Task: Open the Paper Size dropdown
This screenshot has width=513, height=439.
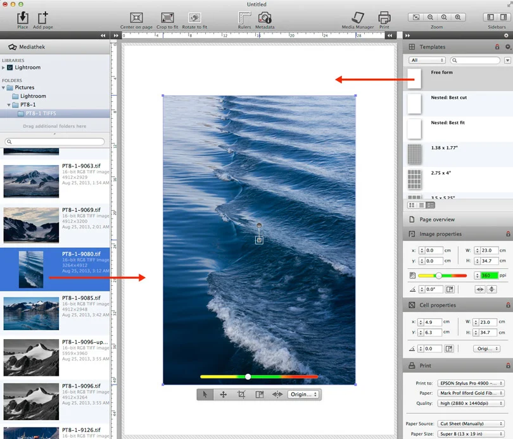Action: (x=471, y=434)
